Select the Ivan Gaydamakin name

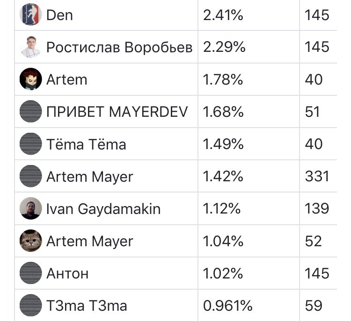point(103,209)
